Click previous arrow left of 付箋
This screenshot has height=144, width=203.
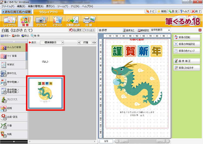(x=79, y=42)
